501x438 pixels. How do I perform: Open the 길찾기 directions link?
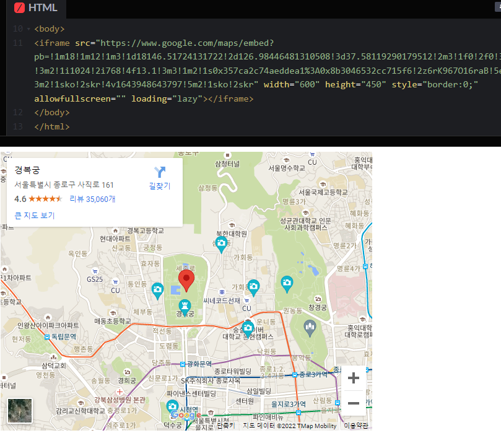(160, 186)
